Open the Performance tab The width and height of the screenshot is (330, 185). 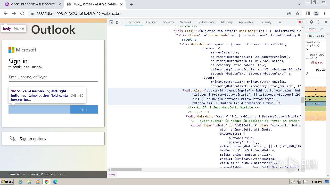point(206,22)
